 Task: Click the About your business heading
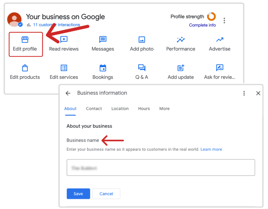pyautogui.click(x=90, y=126)
